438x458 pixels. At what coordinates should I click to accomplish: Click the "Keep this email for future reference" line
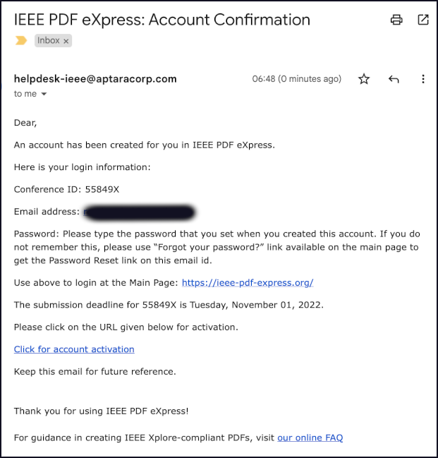coord(95,371)
